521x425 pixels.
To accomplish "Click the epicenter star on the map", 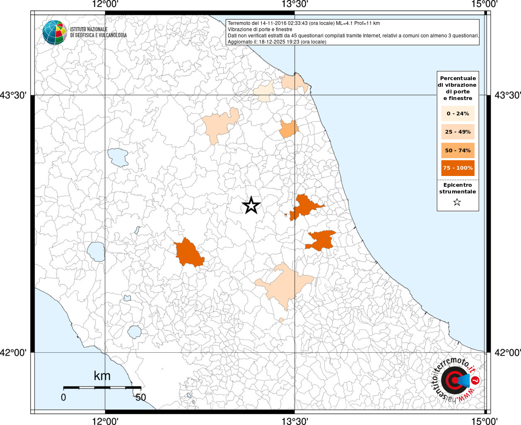I will [x=251, y=205].
